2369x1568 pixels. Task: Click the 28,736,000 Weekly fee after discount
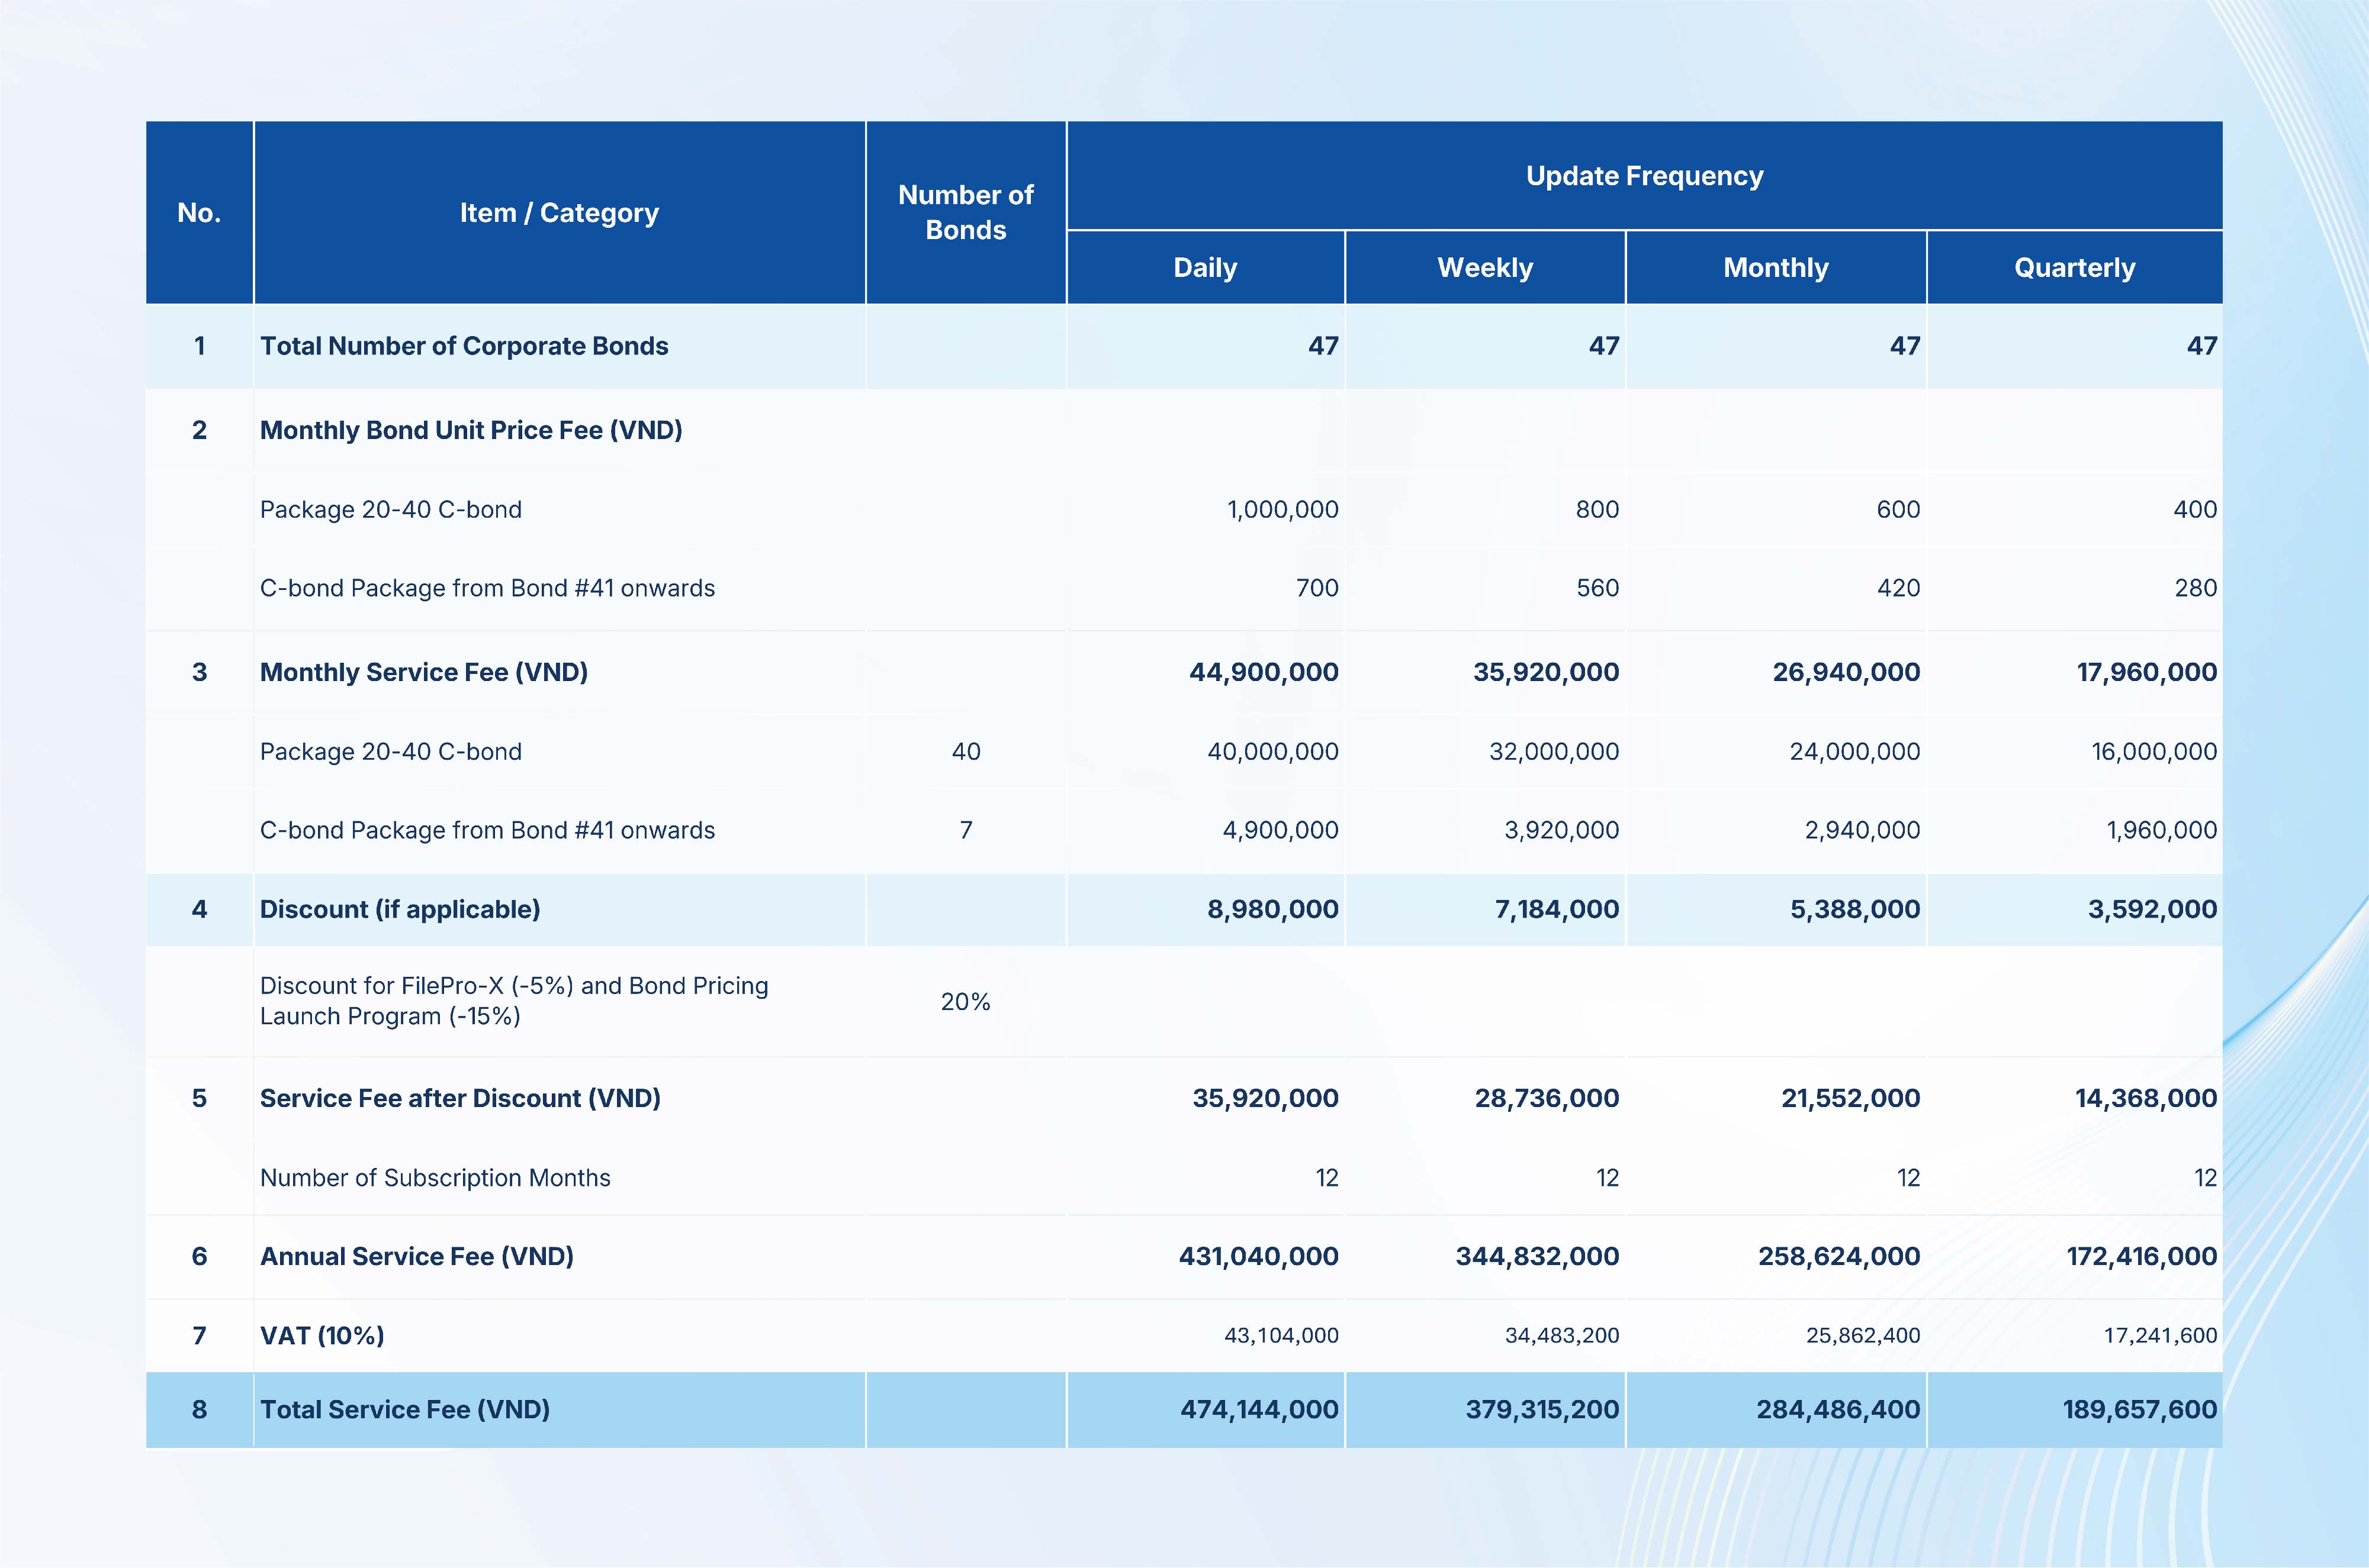[1545, 1098]
